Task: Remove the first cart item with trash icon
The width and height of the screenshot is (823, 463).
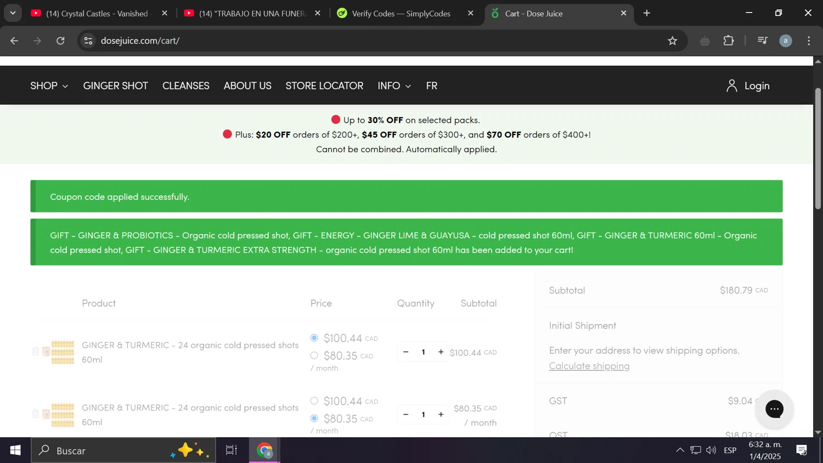Action: tap(35, 351)
